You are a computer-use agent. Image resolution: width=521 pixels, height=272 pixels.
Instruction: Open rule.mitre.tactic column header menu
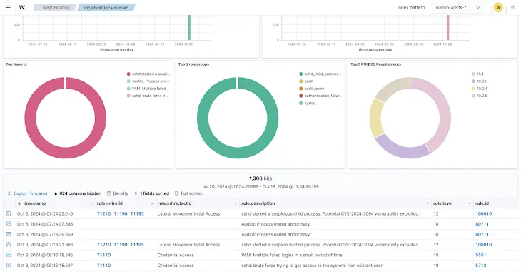[236, 203]
